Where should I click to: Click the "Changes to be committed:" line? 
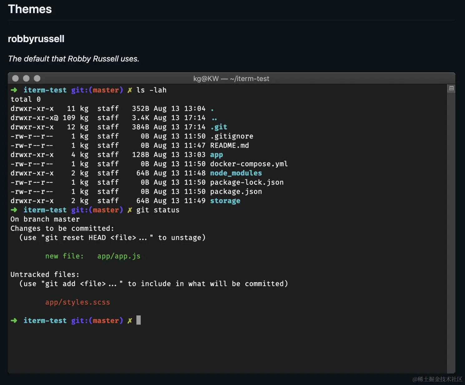62,228
